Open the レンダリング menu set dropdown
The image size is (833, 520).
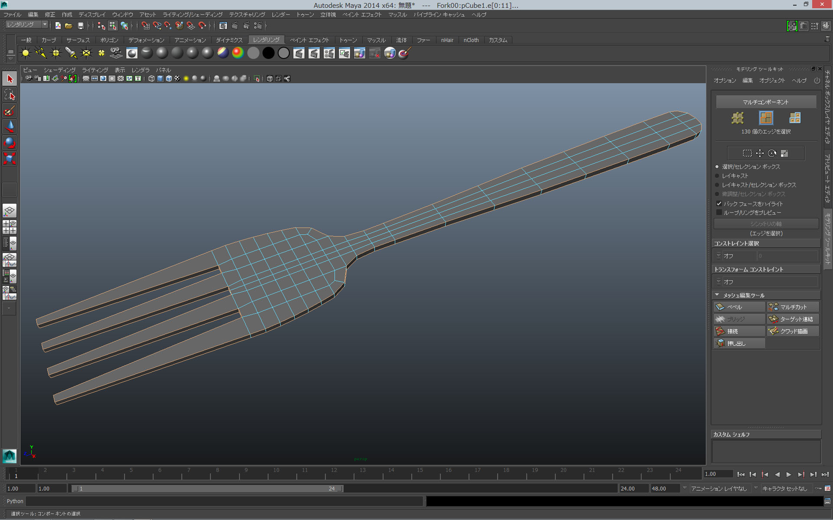click(45, 24)
